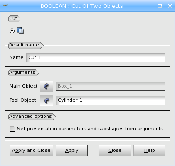This screenshot has height=166, width=175.
Task: Click the Apply button
Action: click(71, 151)
